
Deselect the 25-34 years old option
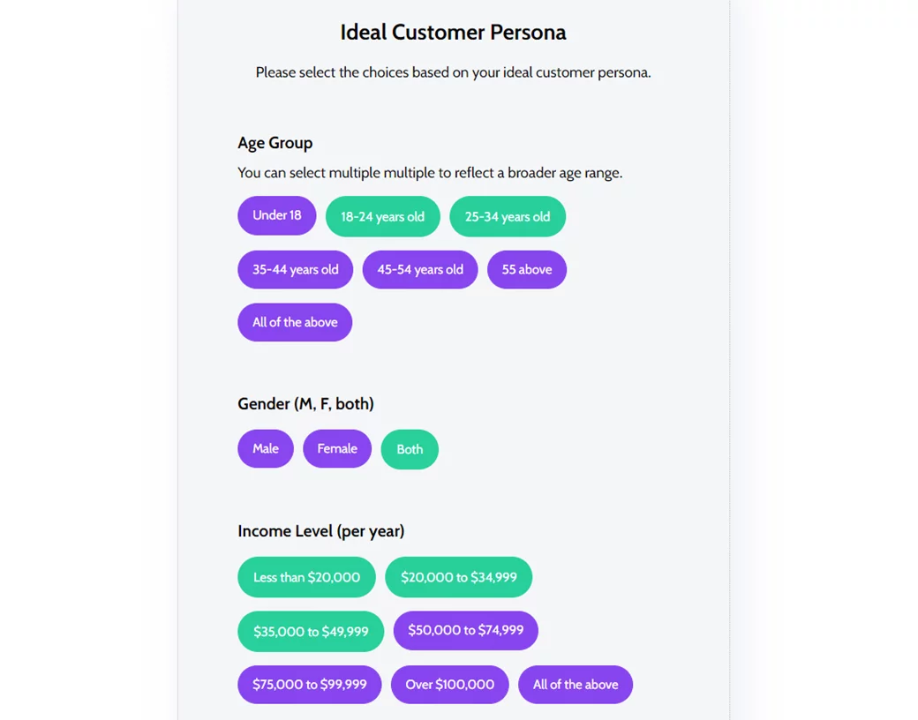click(507, 217)
